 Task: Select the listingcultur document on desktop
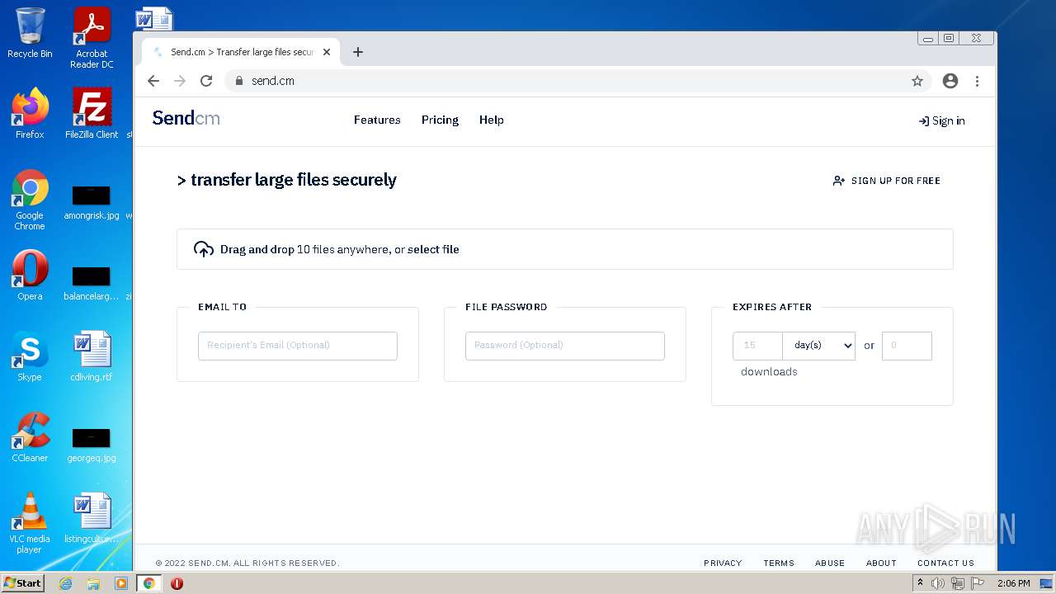(92, 518)
